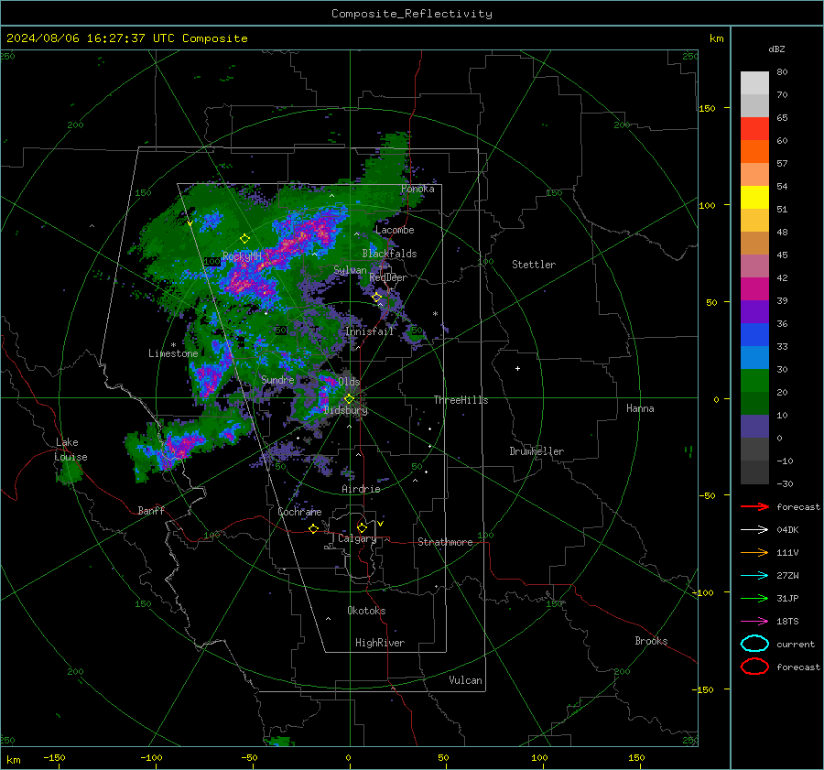Select the blue 36-33 dBZ color swatch
This screenshot has height=770, width=824.
pos(754,335)
